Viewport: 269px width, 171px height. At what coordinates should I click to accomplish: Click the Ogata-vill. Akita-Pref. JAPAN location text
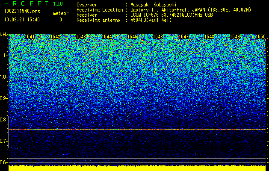pos(191,10)
